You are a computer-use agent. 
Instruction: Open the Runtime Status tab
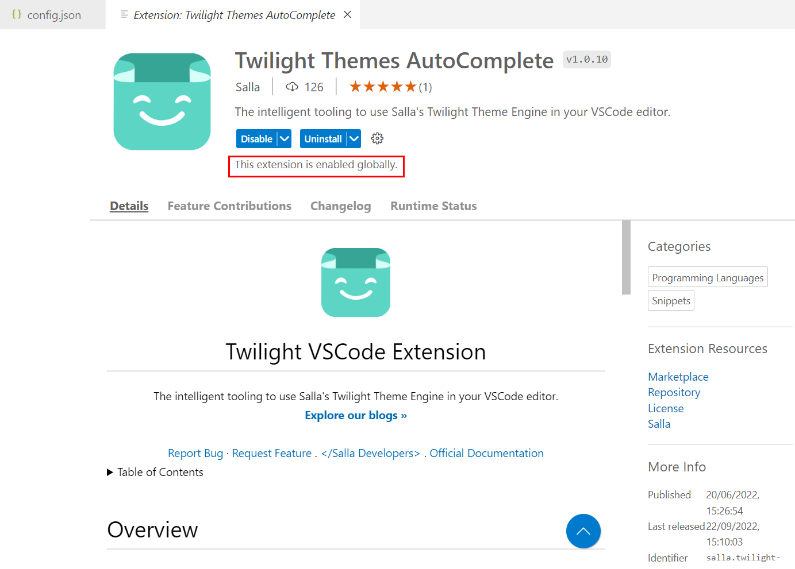[433, 206]
